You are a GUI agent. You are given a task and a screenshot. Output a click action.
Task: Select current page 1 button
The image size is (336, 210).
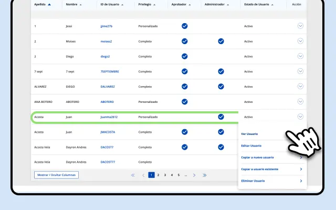[x=151, y=175]
